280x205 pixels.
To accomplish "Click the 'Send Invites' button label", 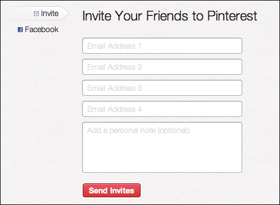I will coord(112,191).
